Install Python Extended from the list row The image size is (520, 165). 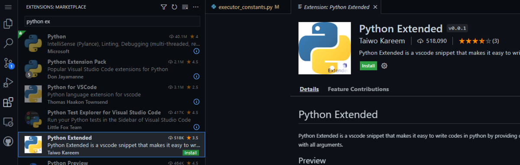[x=191, y=153]
